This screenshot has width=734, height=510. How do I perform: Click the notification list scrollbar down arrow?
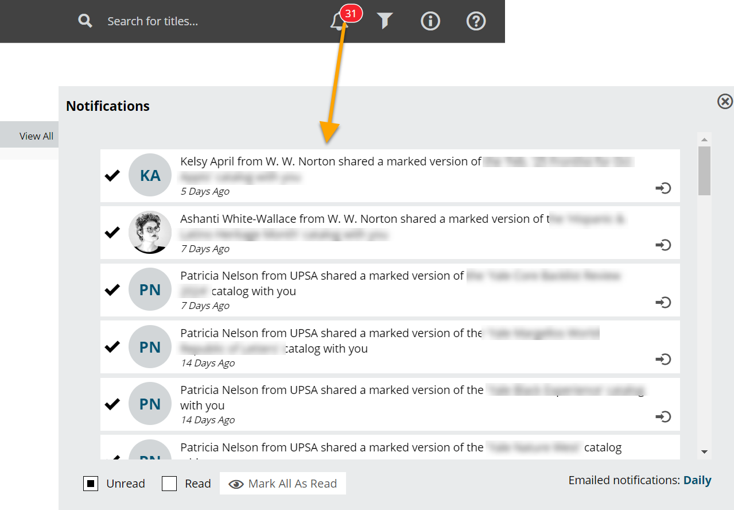click(x=704, y=453)
